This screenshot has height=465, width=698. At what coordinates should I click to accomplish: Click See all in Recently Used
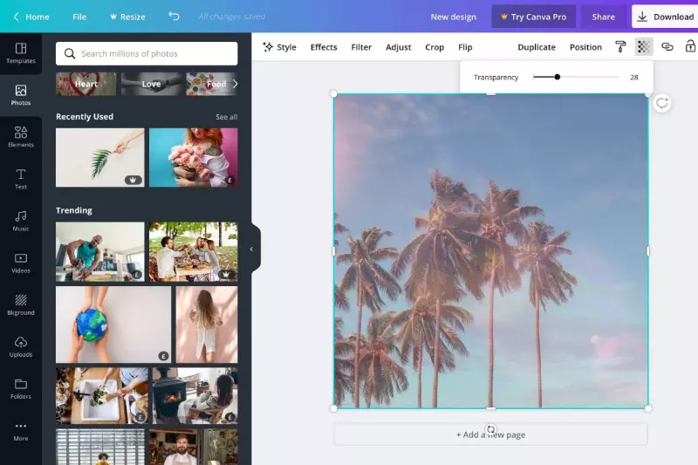(226, 117)
